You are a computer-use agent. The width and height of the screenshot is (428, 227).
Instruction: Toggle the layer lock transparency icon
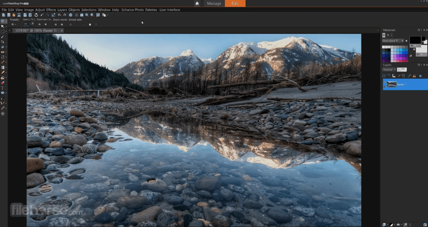[414, 76]
